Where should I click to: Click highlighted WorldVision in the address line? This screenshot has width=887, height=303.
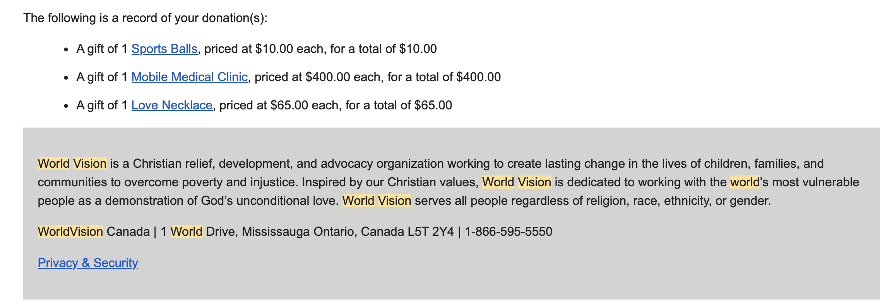(70, 232)
